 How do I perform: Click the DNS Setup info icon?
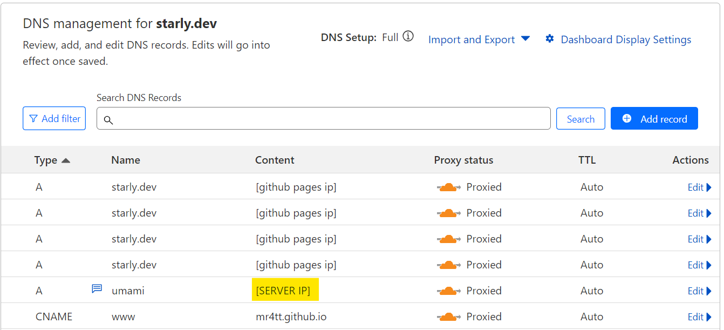(408, 37)
